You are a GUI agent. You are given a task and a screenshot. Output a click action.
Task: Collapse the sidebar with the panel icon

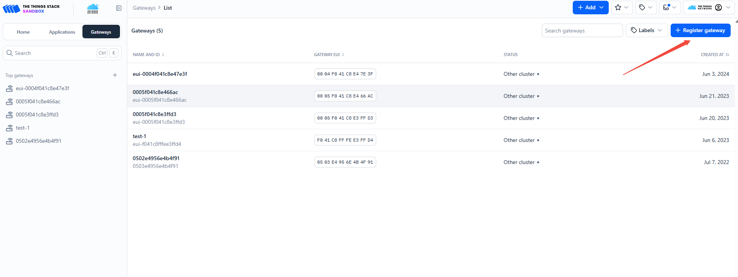[x=119, y=8]
